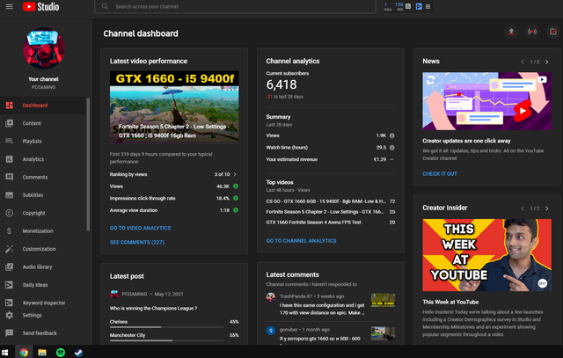This screenshot has height=358, width=563.
Task: Click the Chrome taskbar icon
Action: pos(24,352)
